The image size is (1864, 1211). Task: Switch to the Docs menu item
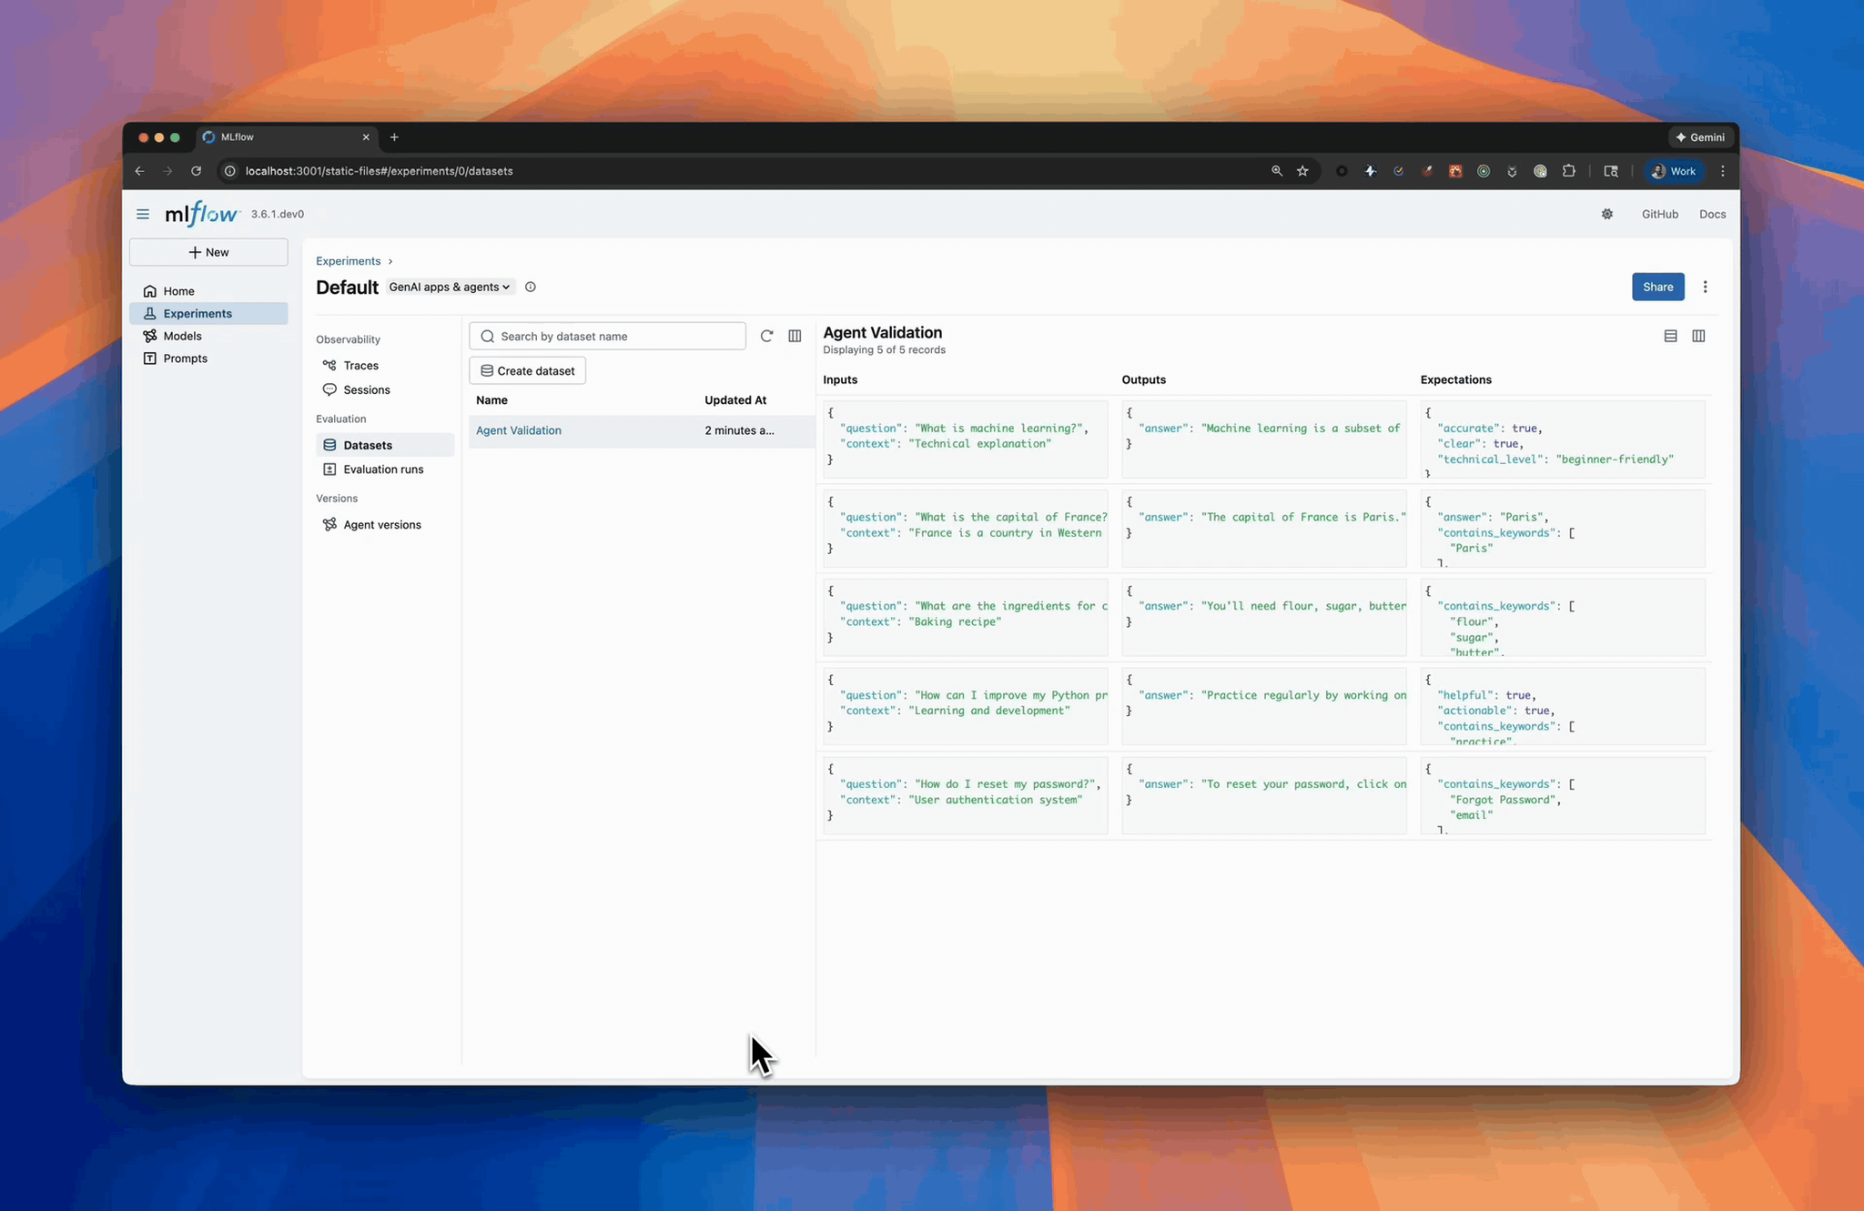(1712, 214)
